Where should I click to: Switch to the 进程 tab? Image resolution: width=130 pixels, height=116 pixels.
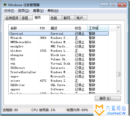(26, 18)
